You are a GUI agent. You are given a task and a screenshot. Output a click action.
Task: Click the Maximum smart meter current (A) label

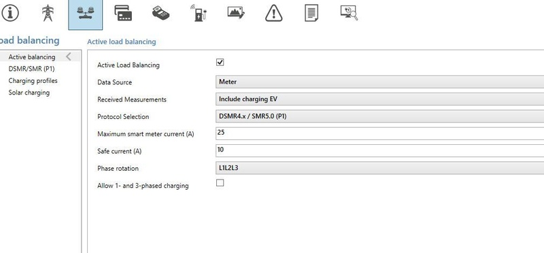tap(146, 134)
